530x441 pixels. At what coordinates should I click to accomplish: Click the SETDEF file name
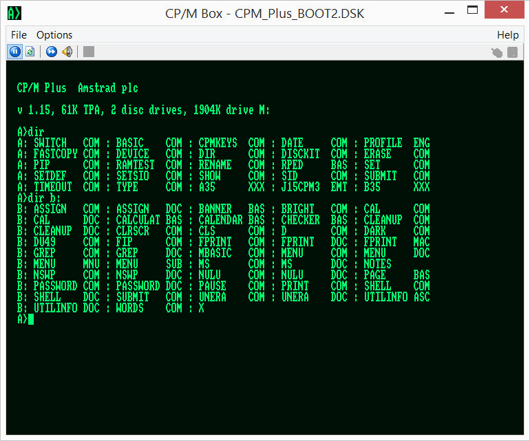tap(50, 175)
